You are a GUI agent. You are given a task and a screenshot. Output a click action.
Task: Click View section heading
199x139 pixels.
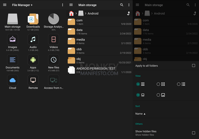(x=138, y=76)
